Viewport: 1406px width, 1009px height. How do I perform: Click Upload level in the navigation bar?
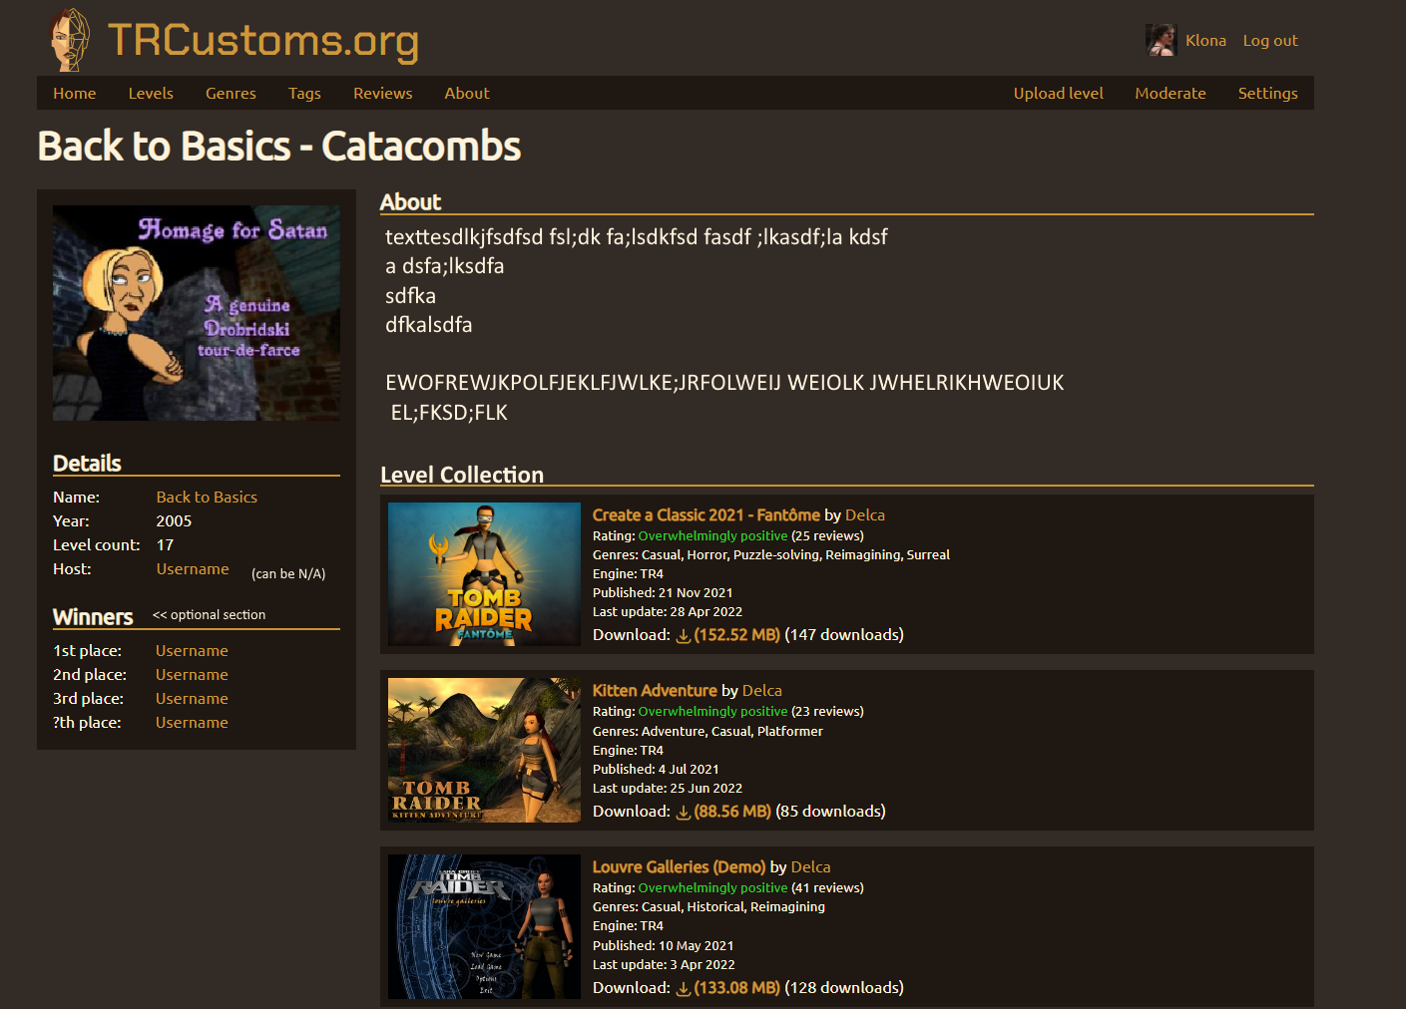1058,93
